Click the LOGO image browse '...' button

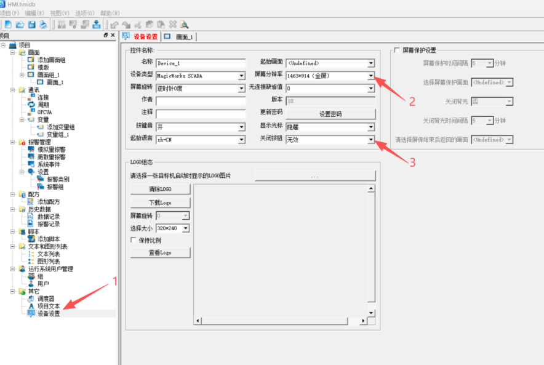pyautogui.click(x=315, y=175)
